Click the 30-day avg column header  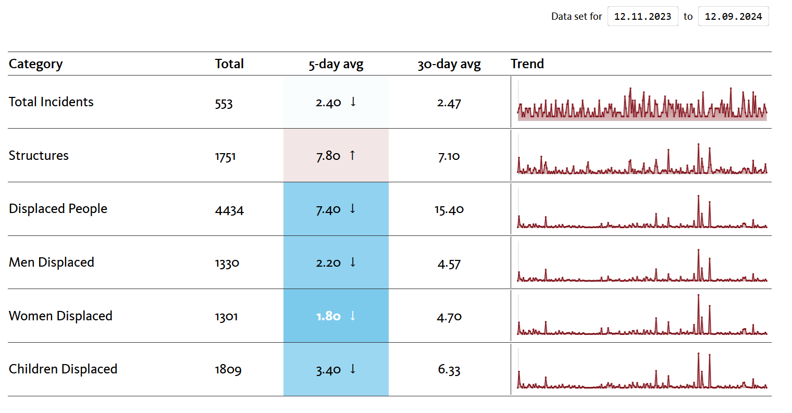point(449,64)
